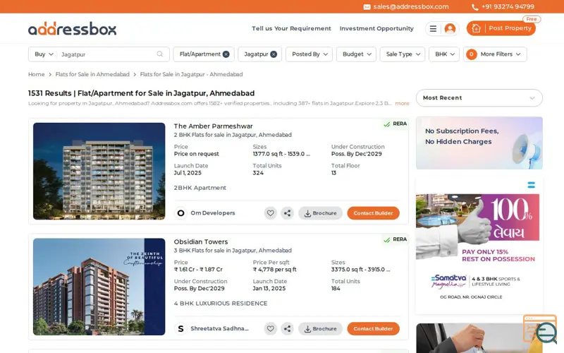This screenshot has height=353, width=564.
Task: Click the 2BHK Apartment description text
Action: (x=200, y=188)
